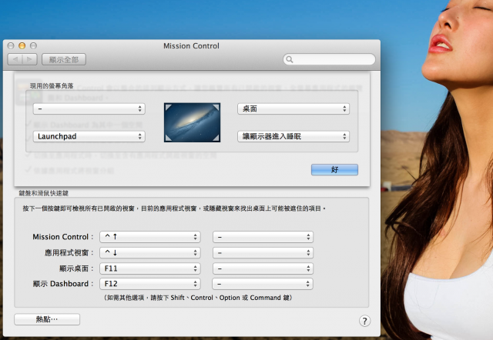Screen dimensions: 493x340
Task: Click the help question mark icon
Action: click(364, 321)
